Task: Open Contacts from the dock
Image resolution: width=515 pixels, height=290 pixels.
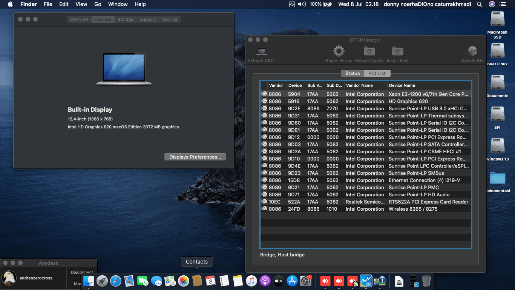Action: [197, 281]
